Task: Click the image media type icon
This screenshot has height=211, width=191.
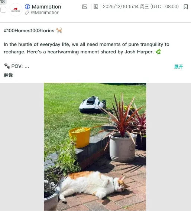Action: pyautogui.click(x=85, y=7)
